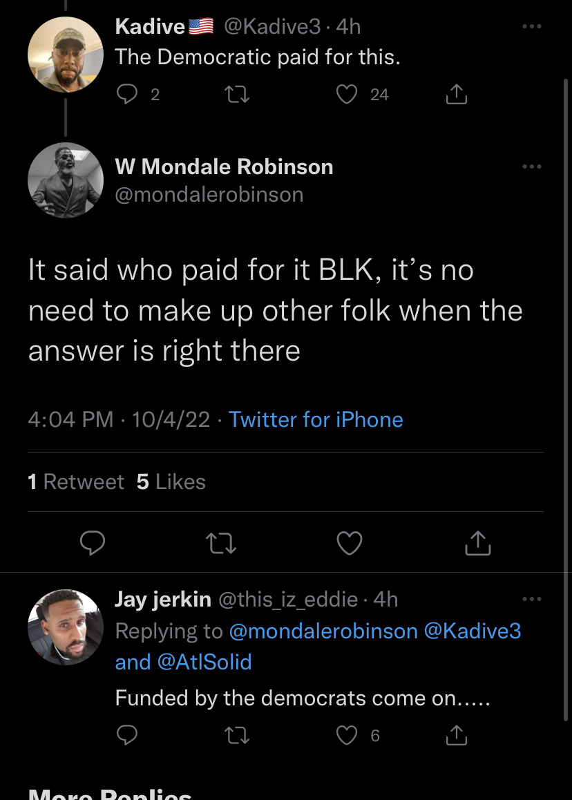The image size is (572, 800).
Task: Open more options on Kadive's tweet
Action: [531, 26]
